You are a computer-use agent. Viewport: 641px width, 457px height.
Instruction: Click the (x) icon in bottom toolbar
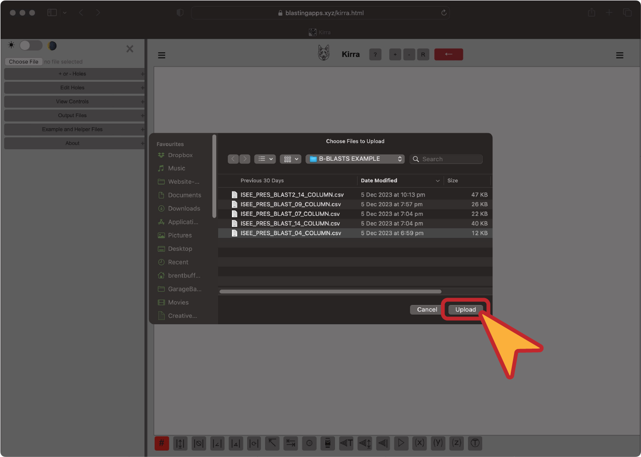(x=420, y=443)
